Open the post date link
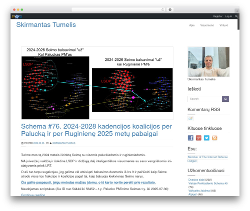The width and height of the screenshot is (250, 211). tap(38, 143)
